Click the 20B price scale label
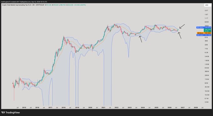This screenshot has height=116, width=213. coord(206,45)
